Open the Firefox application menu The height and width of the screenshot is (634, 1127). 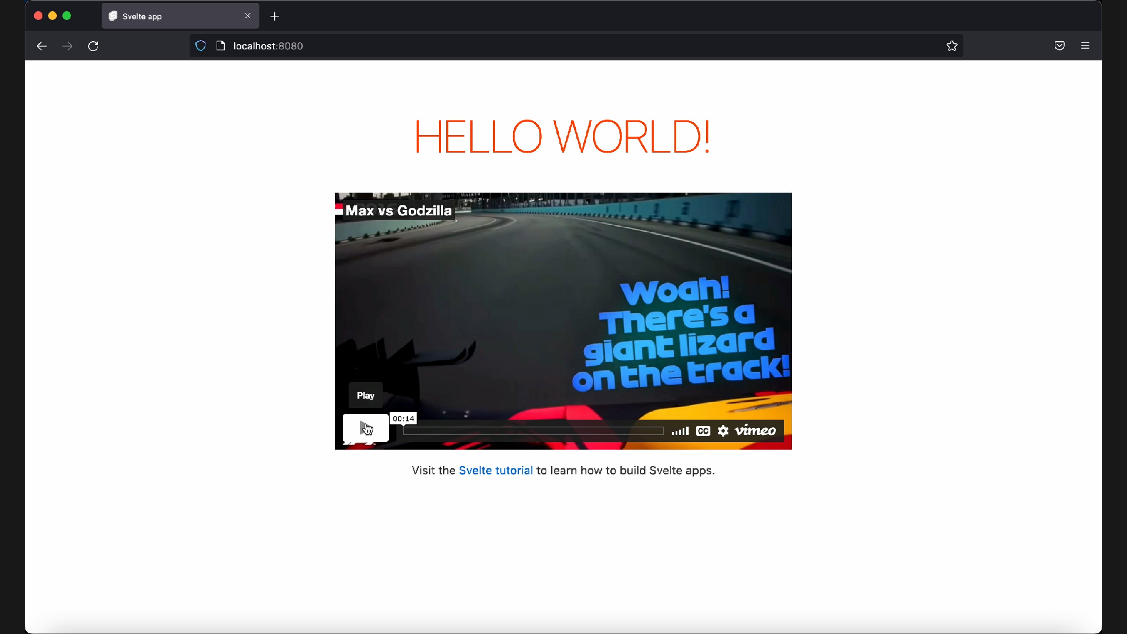point(1085,46)
